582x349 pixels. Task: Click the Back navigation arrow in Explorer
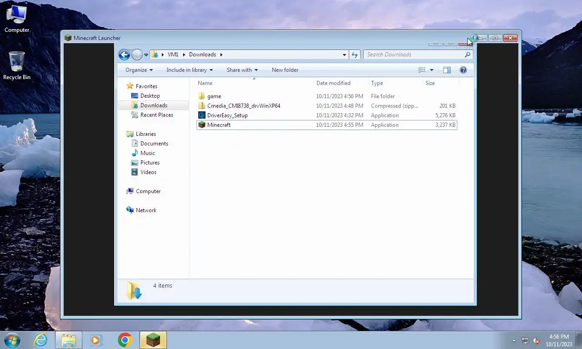124,55
